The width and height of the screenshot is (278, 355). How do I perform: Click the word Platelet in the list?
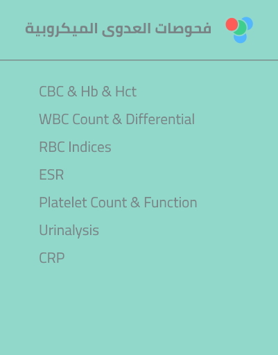[x=63, y=202]
